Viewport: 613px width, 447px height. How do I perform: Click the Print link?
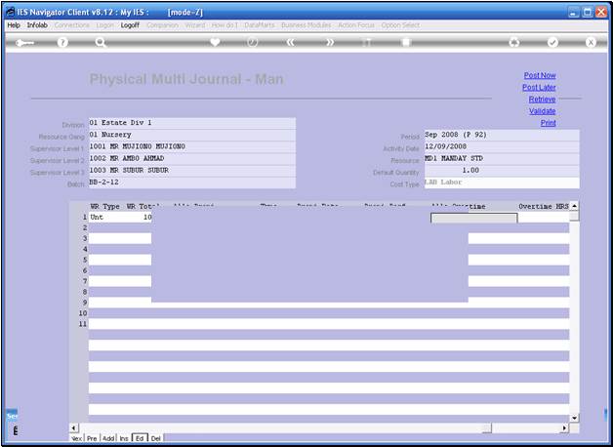tap(549, 123)
